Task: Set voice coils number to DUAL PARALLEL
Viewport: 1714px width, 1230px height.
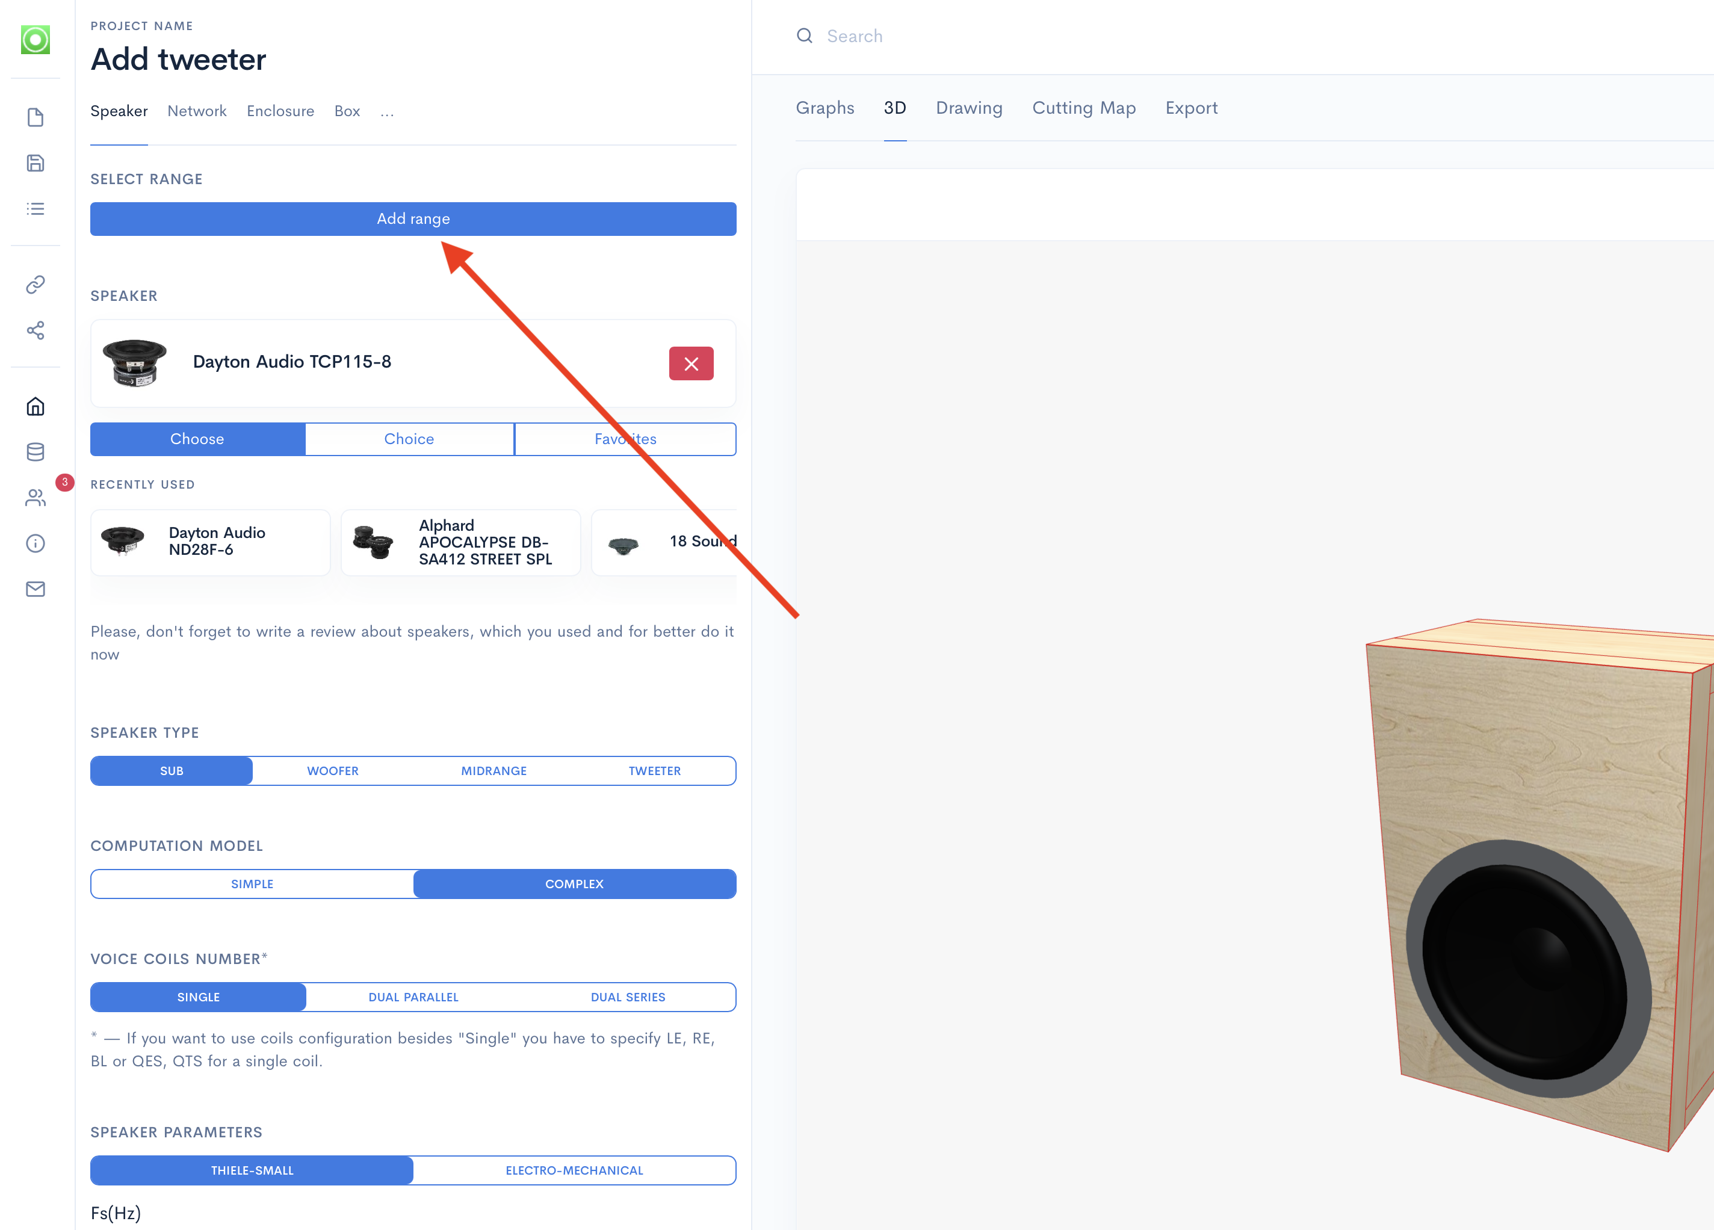Action: click(x=414, y=997)
